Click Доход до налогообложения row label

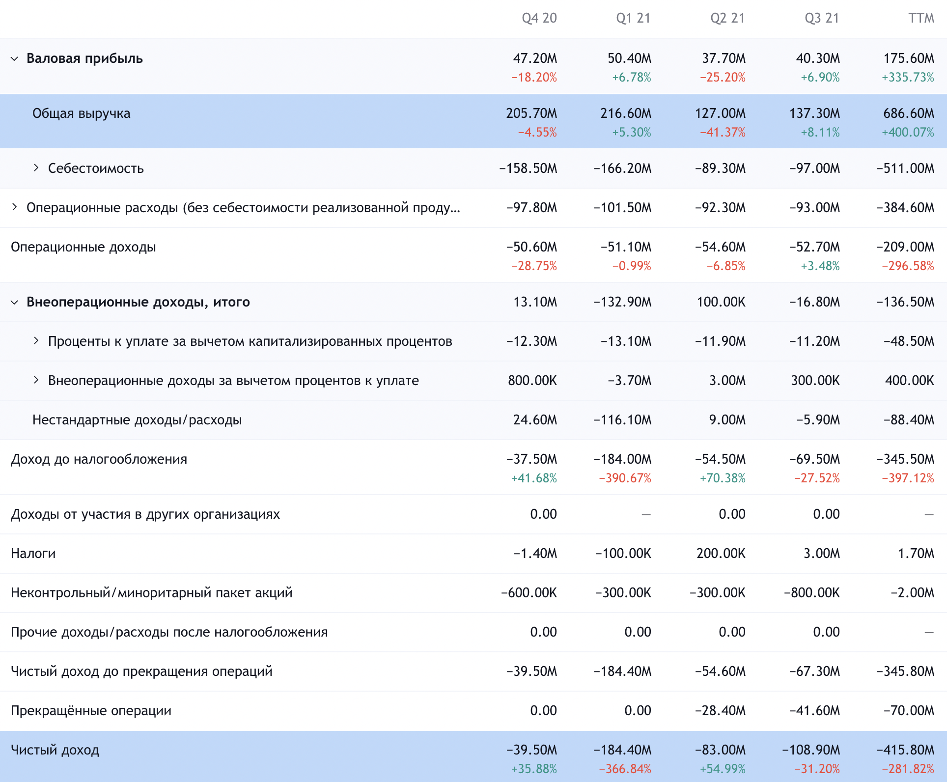pos(99,459)
